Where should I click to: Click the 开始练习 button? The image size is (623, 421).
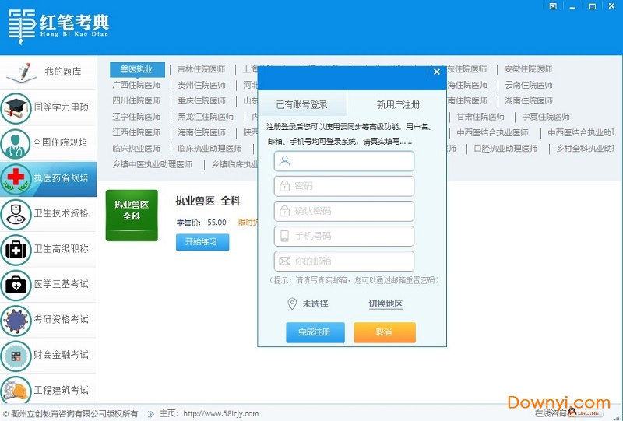tap(202, 242)
